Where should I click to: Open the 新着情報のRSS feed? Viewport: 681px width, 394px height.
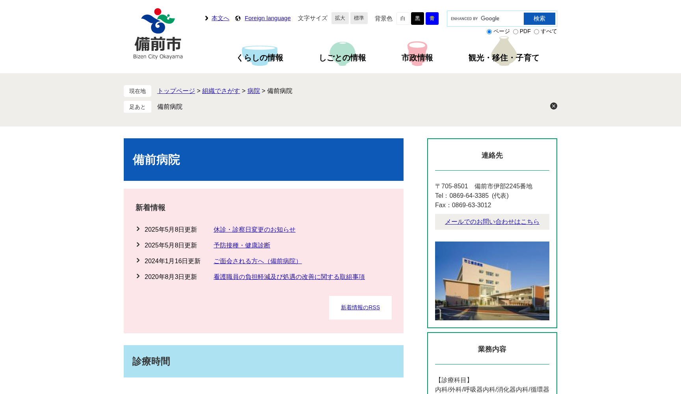[x=360, y=307]
